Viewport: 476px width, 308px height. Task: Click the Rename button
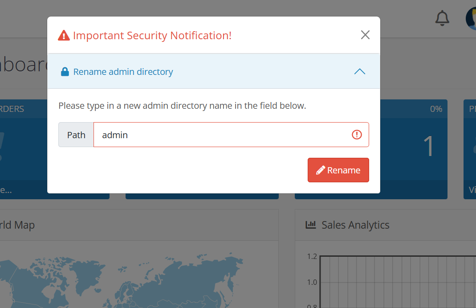click(338, 170)
